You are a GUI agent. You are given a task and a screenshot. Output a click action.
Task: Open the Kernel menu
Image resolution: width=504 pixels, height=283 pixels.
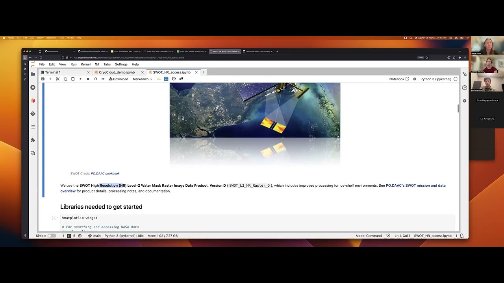[x=85, y=64]
